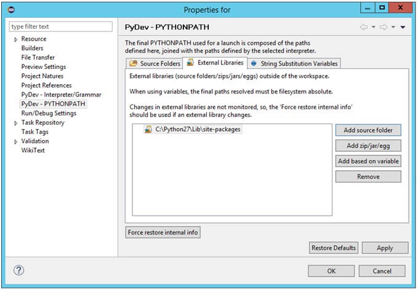Expand the Task Repository tree node
This screenshot has width=418, height=290.
pyautogui.click(x=16, y=123)
